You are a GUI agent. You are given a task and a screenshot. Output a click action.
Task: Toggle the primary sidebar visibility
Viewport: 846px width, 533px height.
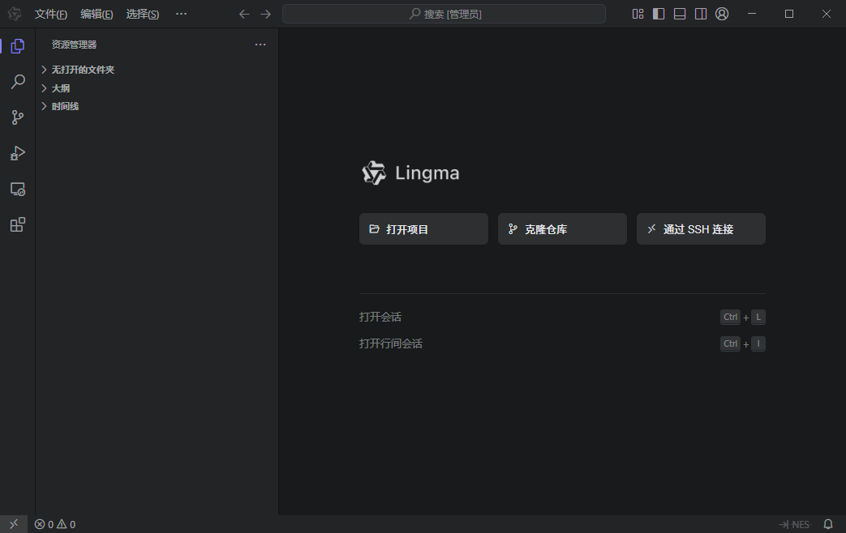[x=658, y=13]
